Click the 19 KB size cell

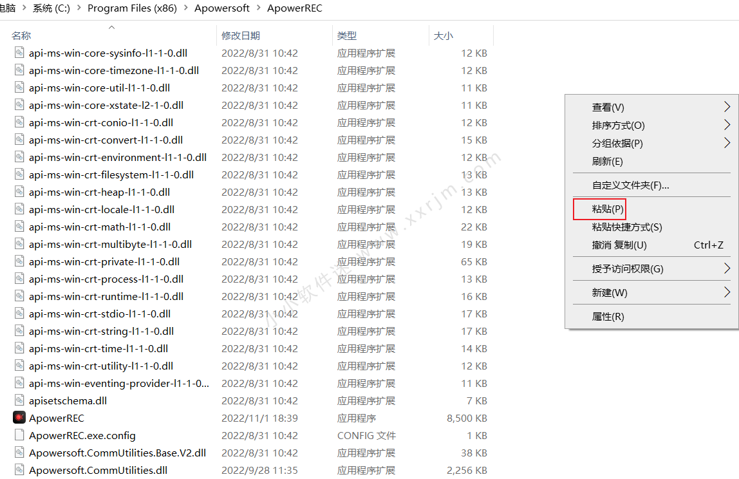474,244
